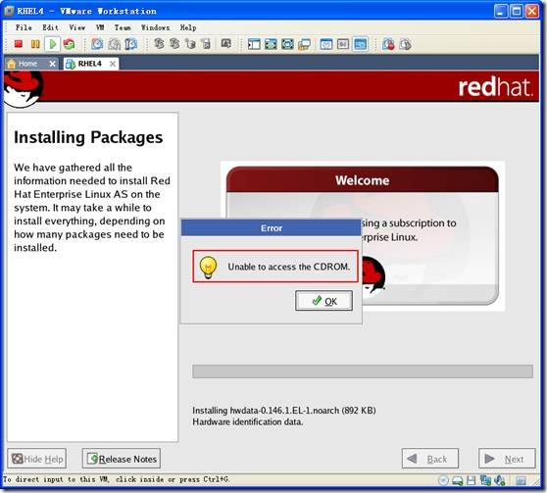Click the red Power Off toolbar icon
Image resolution: width=547 pixels, height=493 pixels.
(x=19, y=44)
